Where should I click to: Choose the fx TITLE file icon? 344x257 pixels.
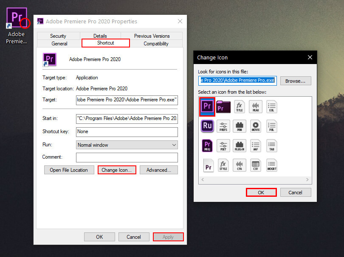(240, 106)
